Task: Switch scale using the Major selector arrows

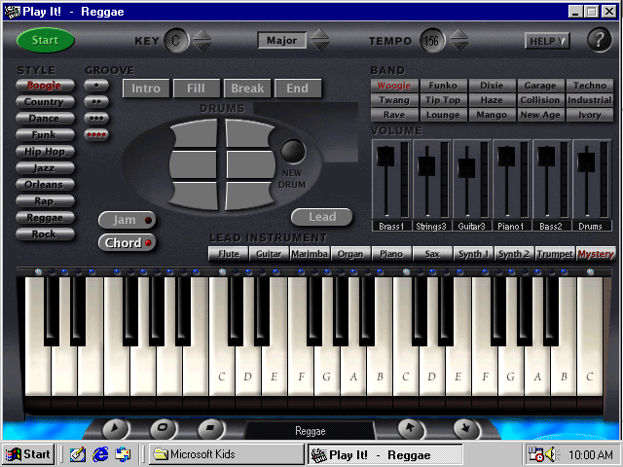Action: point(319,41)
